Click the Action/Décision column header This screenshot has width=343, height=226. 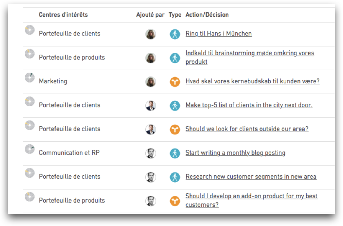coord(207,15)
